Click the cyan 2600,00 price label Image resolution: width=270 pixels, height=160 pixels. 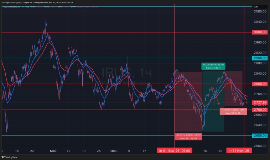point(260,136)
